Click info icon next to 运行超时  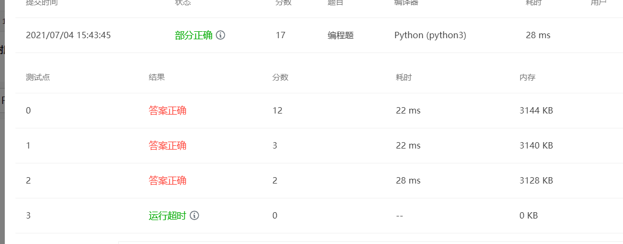click(194, 215)
